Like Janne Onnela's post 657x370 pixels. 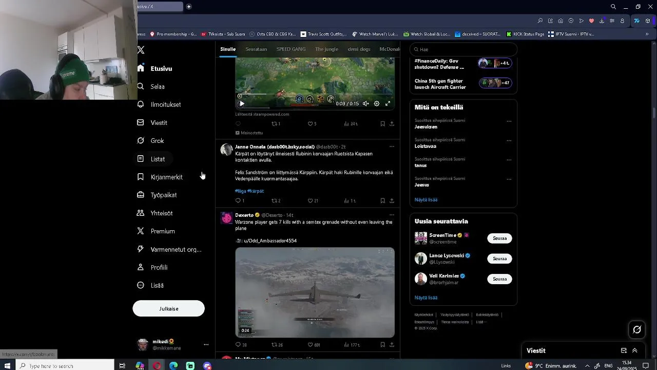point(313,201)
